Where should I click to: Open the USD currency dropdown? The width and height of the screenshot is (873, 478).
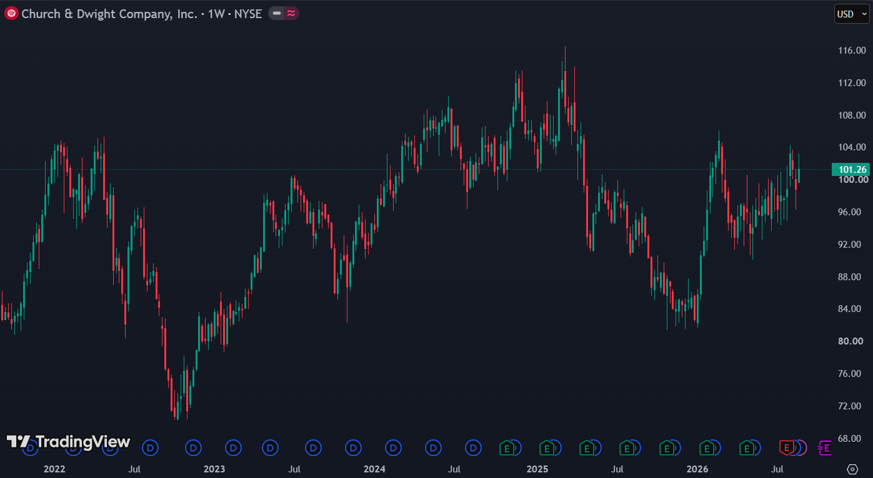click(852, 14)
